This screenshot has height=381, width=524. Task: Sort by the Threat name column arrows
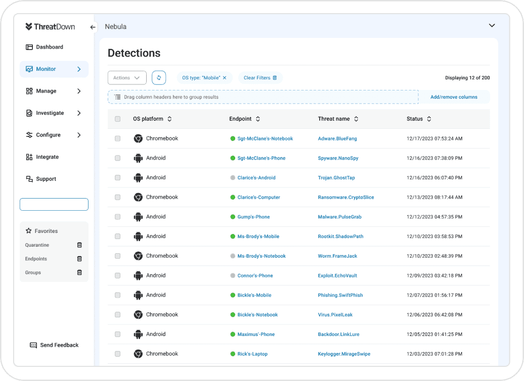tap(356, 119)
